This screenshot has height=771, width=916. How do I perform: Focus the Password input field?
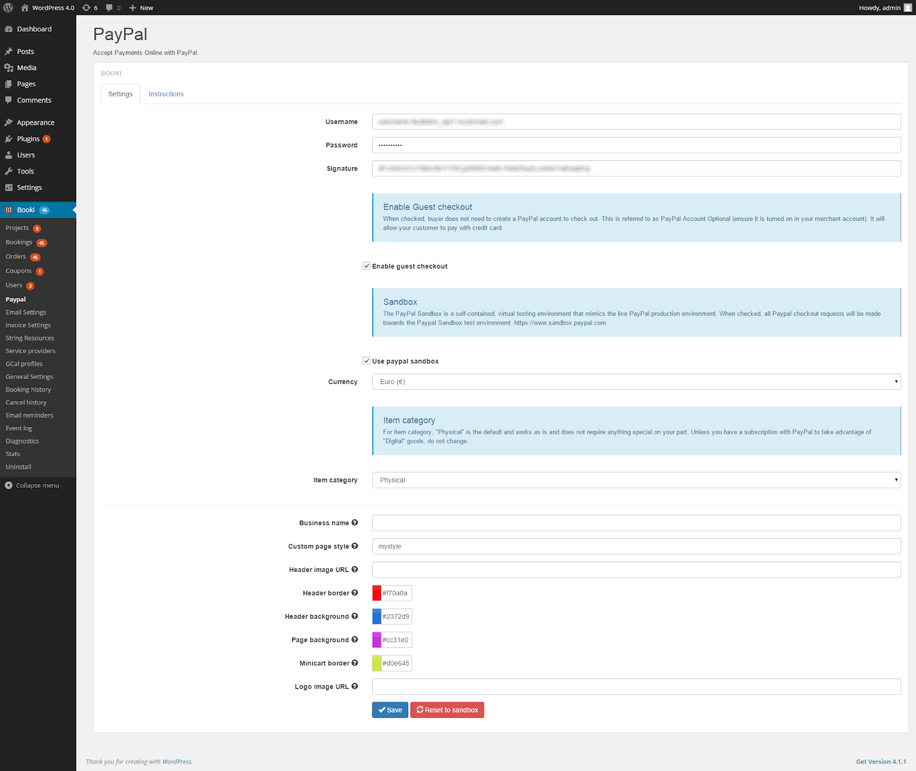(x=636, y=145)
